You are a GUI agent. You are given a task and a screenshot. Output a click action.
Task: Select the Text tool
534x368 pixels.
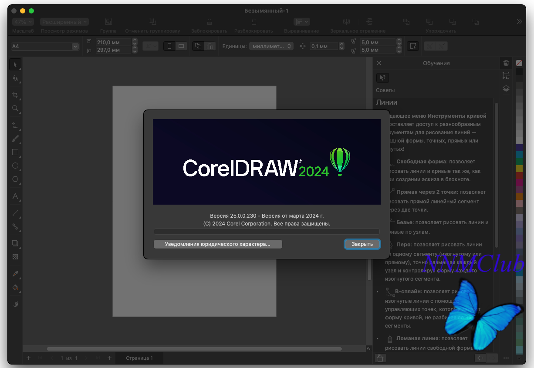coord(15,196)
